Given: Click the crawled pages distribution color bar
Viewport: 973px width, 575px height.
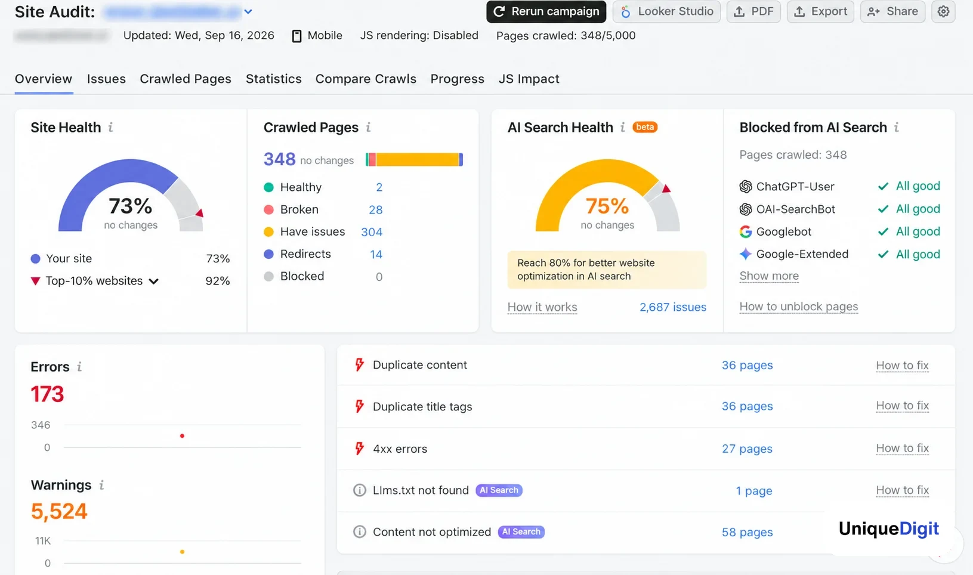Looking at the screenshot, I should 415,159.
